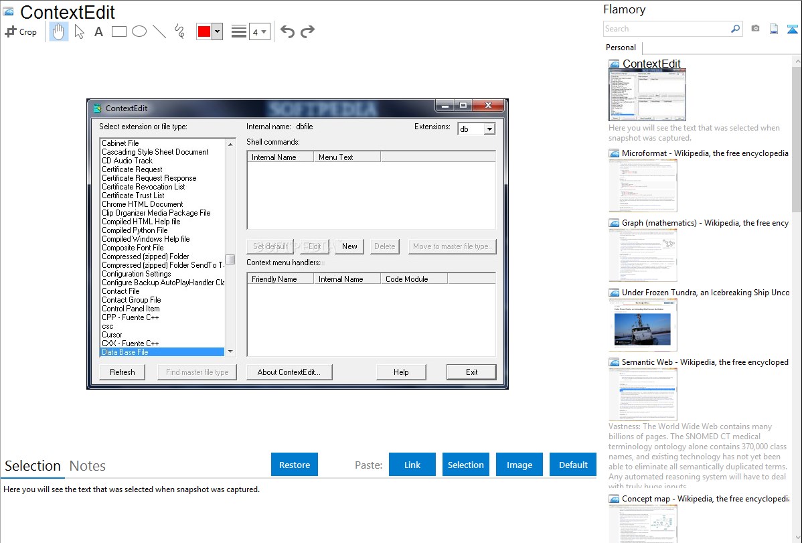The image size is (802, 543).
Task: Open the Semantic Web snapshot thumbnail
Action: coord(643,394)
